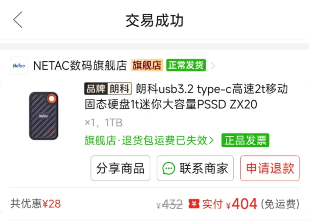Open the Netac store logo
Image resolution: width=309 pixels, height=222 pixels.
[x=19, y=66]
